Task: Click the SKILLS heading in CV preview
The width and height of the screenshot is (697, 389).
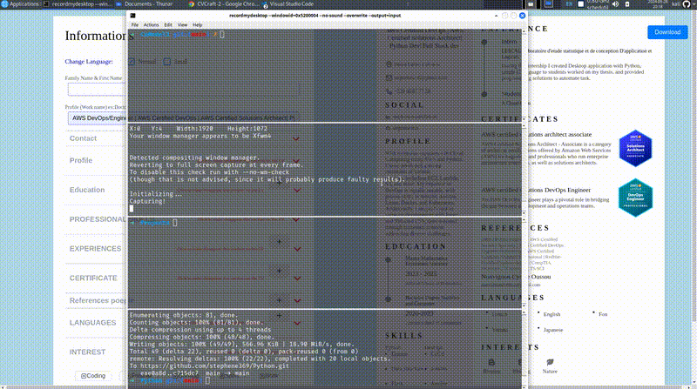Action: (x=403, y=336)
